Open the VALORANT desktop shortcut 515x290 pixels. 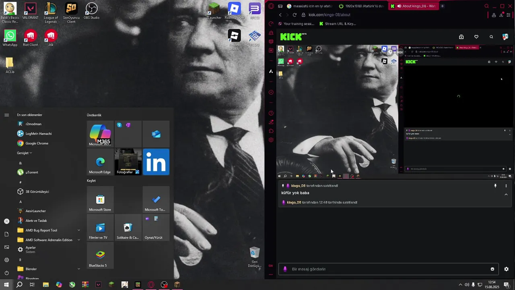31,11
